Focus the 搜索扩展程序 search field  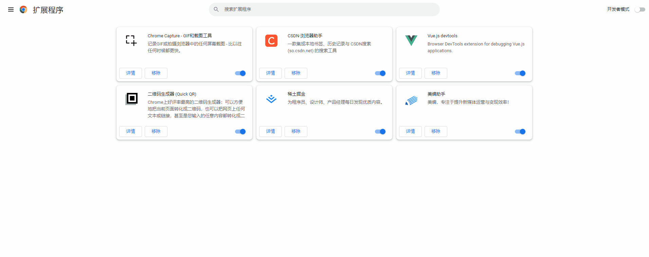(324, 9)
